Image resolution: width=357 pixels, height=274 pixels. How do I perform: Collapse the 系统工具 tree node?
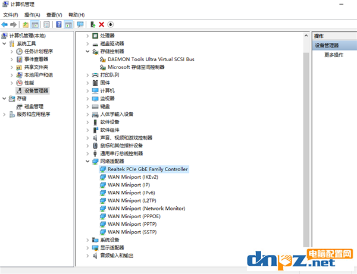tap(4, 43)
